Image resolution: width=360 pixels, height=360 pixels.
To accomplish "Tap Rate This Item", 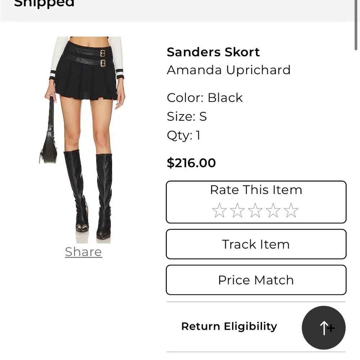I will (x=256, y=190).
